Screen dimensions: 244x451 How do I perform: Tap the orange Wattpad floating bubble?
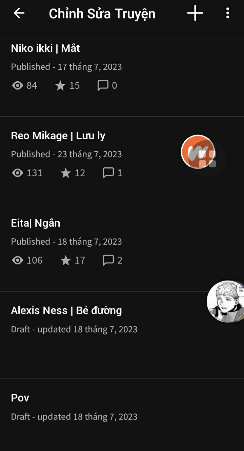pos(198,151)
